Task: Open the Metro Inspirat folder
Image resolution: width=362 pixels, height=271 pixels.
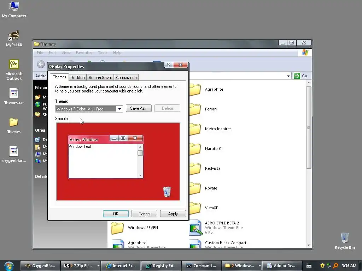Action: 210,129
